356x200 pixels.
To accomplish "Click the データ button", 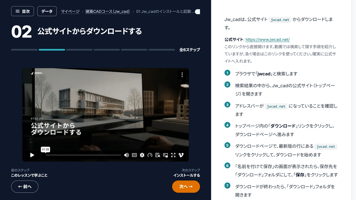I will coord(47,11).
